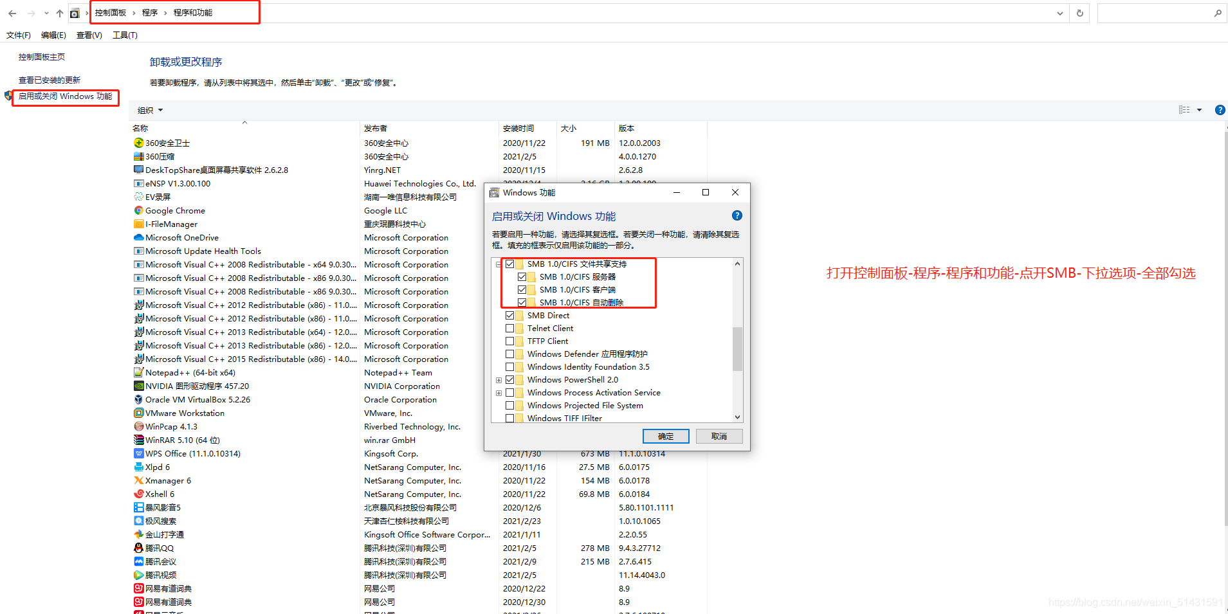Image resolution: width=1228 pixels, height=614 pixels.
Task: Open the 文件(F) menu
Action: (x=19, y=35)
